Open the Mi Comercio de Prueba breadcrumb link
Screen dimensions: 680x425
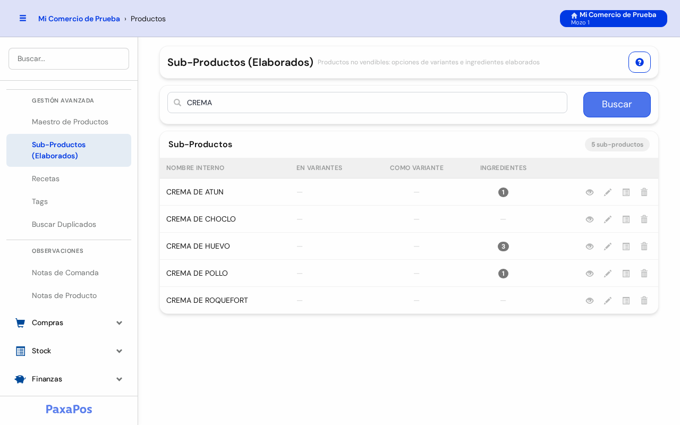coord(79,19)
